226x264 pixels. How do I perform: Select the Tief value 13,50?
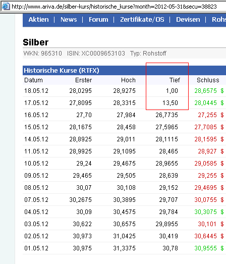170,103
